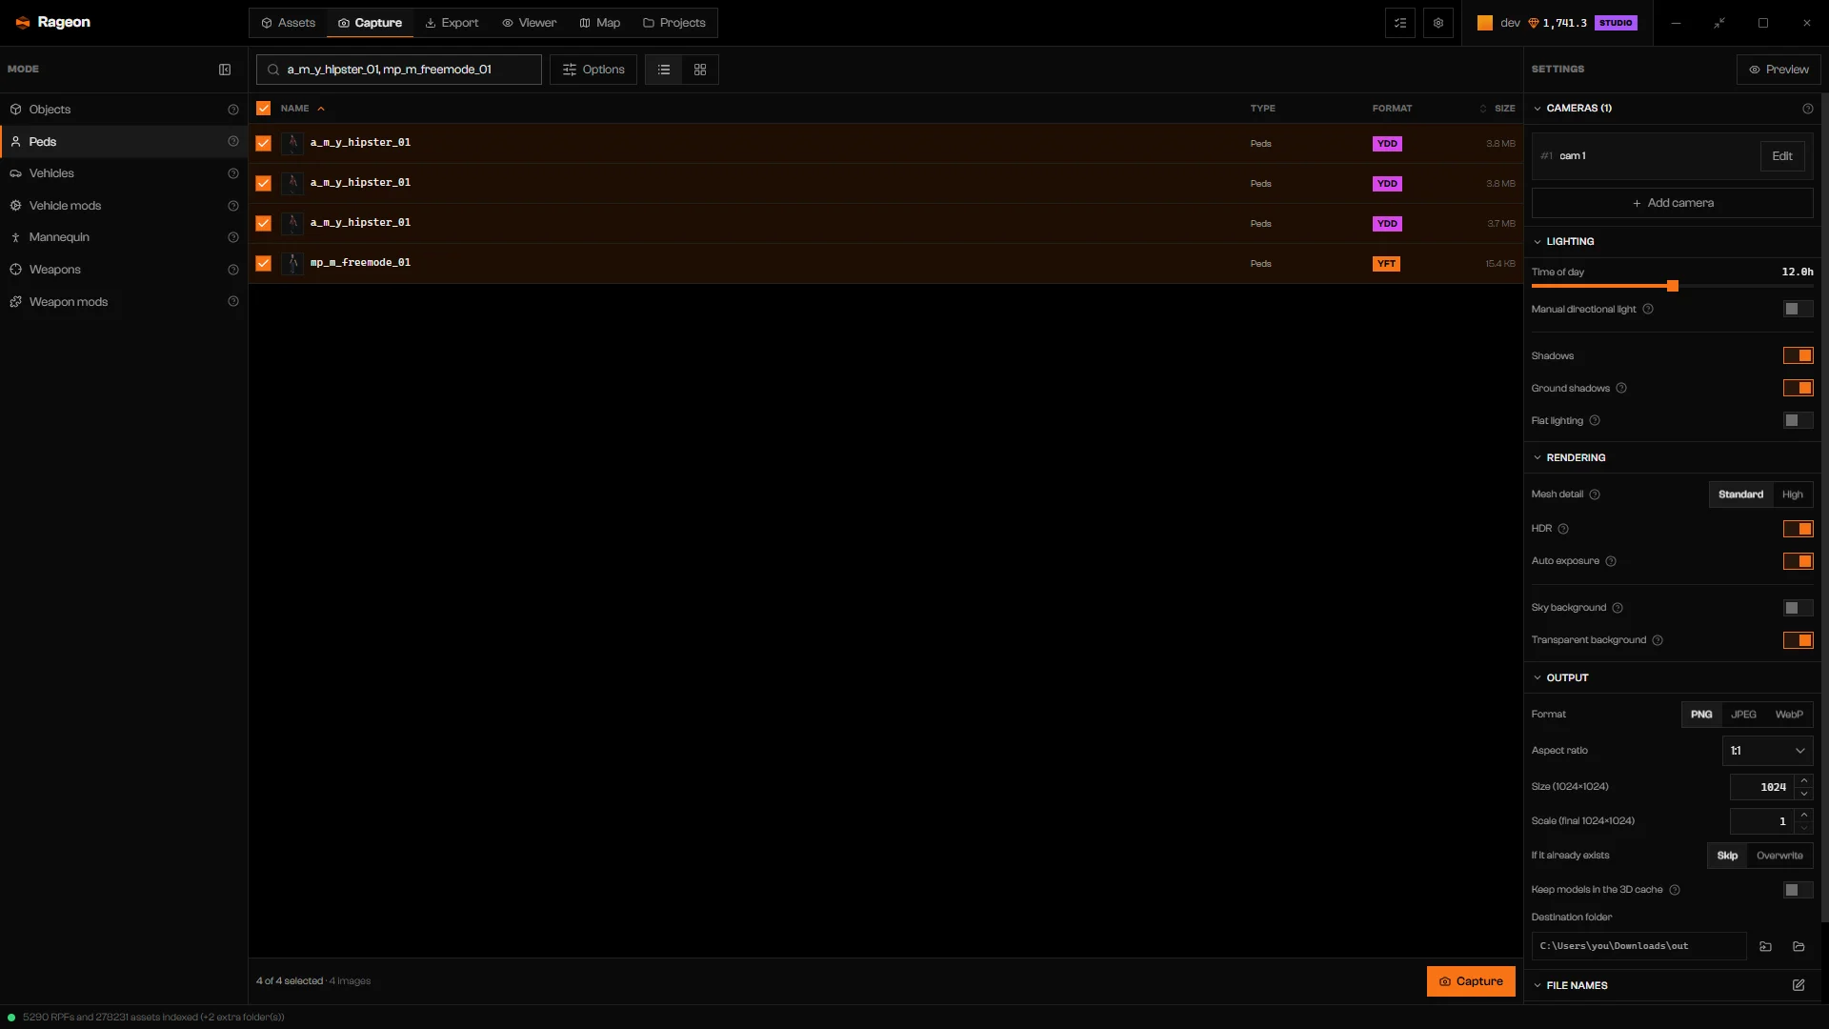Browse for destination folder icon
Screen dimensions: 1829x1029
point(1765,946)
